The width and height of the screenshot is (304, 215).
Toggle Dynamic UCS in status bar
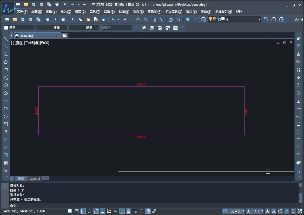pos(109,211)
